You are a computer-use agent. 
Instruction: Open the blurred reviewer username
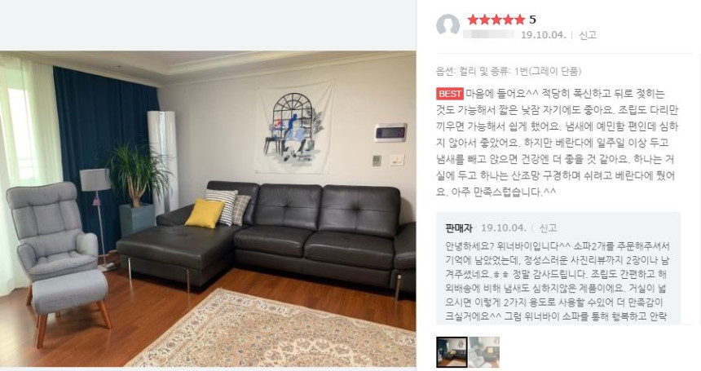(488, 34)
